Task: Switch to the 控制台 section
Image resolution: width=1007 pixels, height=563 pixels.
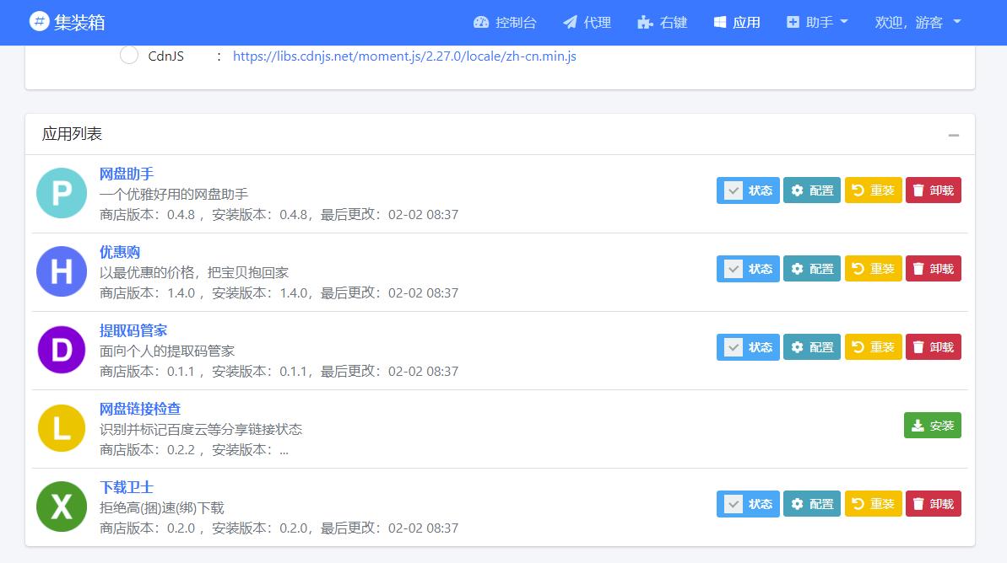Action: (504, 23)
